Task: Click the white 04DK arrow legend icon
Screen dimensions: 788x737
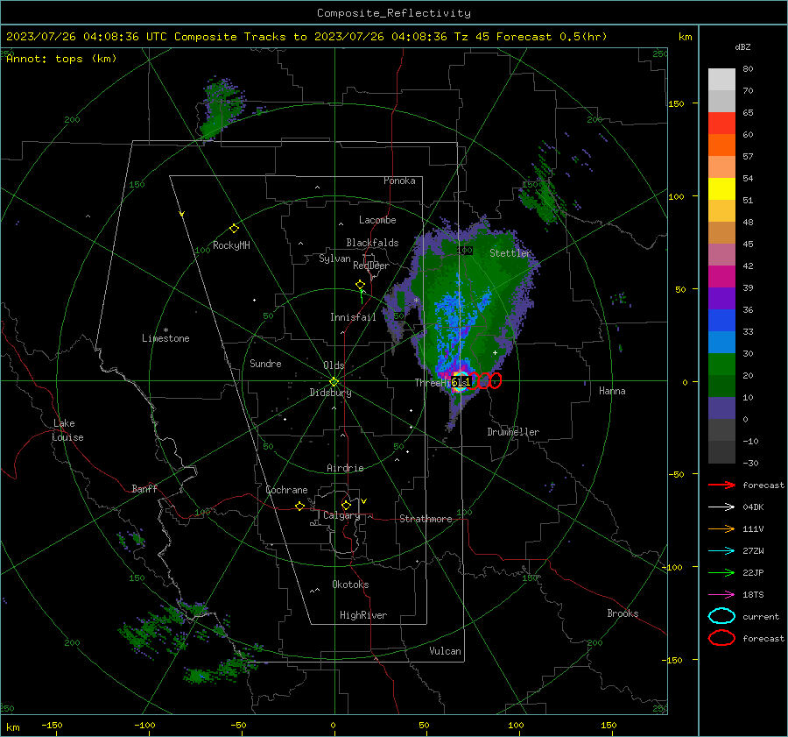Action: click(721, 507)
